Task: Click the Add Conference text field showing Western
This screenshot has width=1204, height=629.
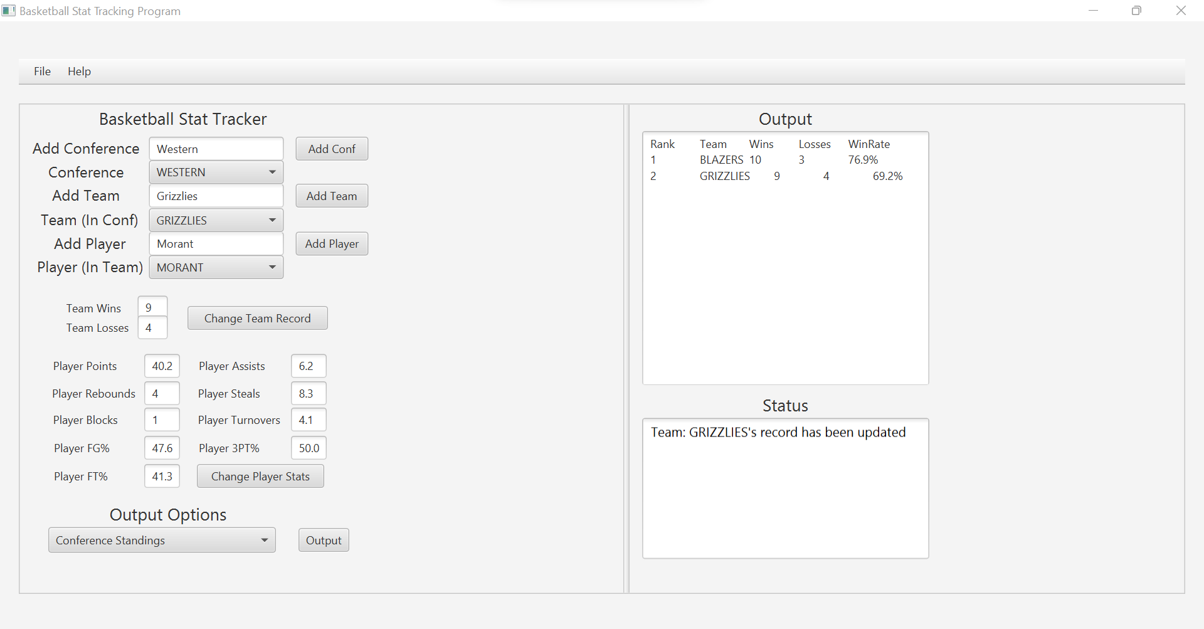Action: 216,149
